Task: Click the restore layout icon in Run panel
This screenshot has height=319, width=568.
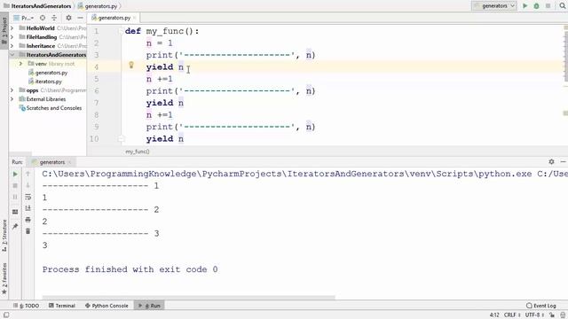Action: point(15,212)
